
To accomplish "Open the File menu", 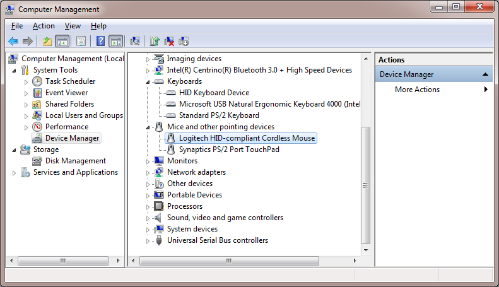I will tap(17, 26).
